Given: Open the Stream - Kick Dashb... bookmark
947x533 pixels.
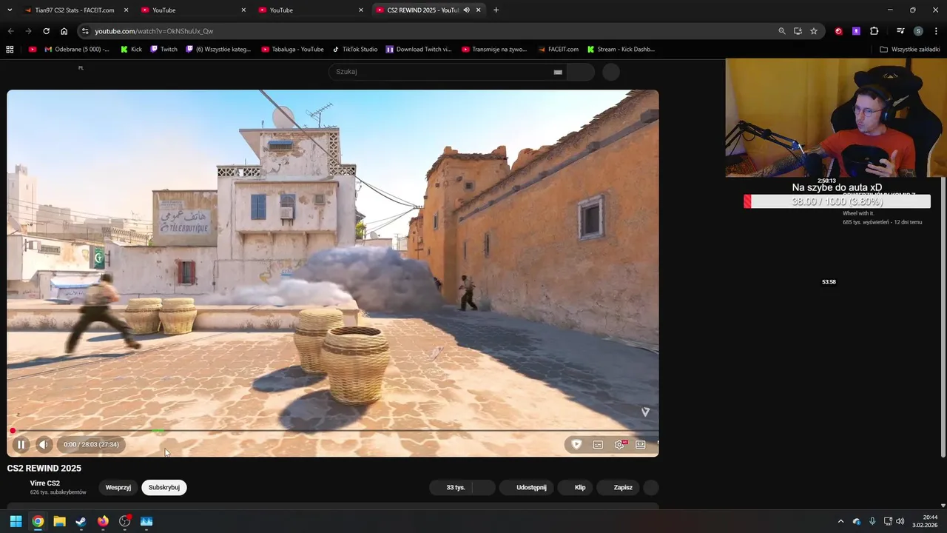Looking at the screenshot, I should (x=621, y=50).
